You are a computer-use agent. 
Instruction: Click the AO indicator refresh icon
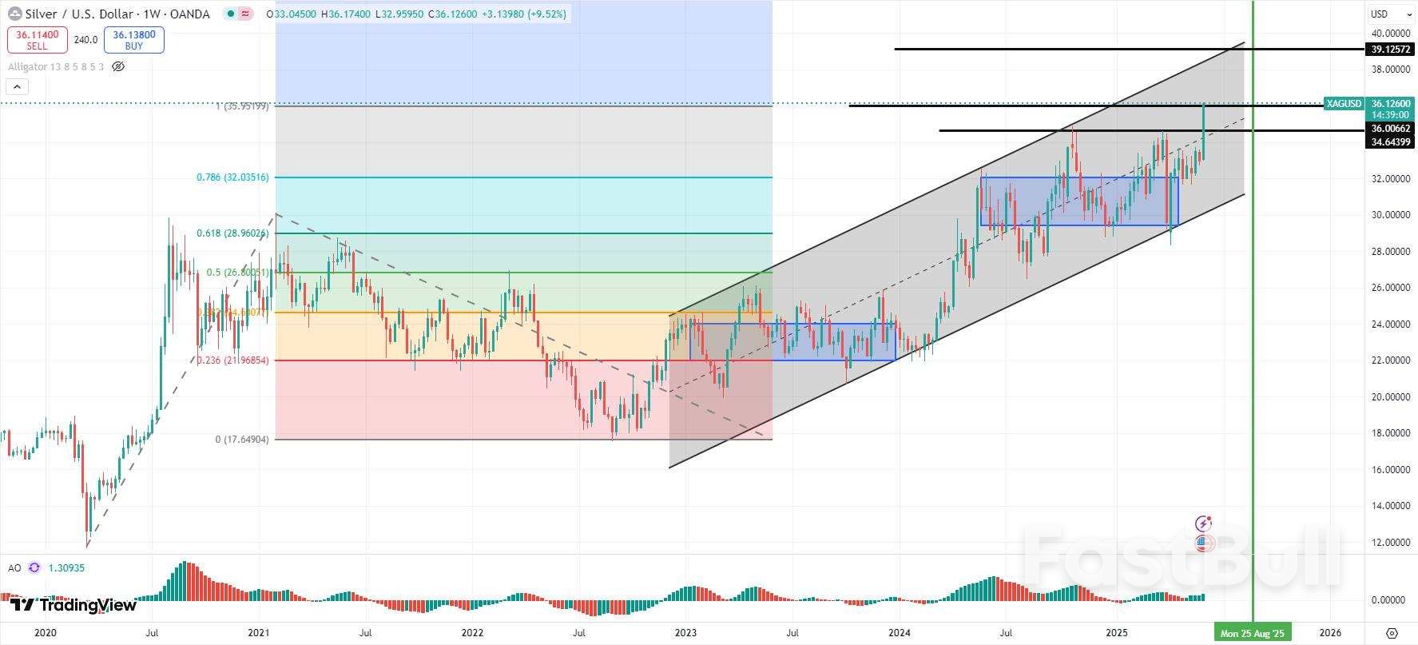34,567
